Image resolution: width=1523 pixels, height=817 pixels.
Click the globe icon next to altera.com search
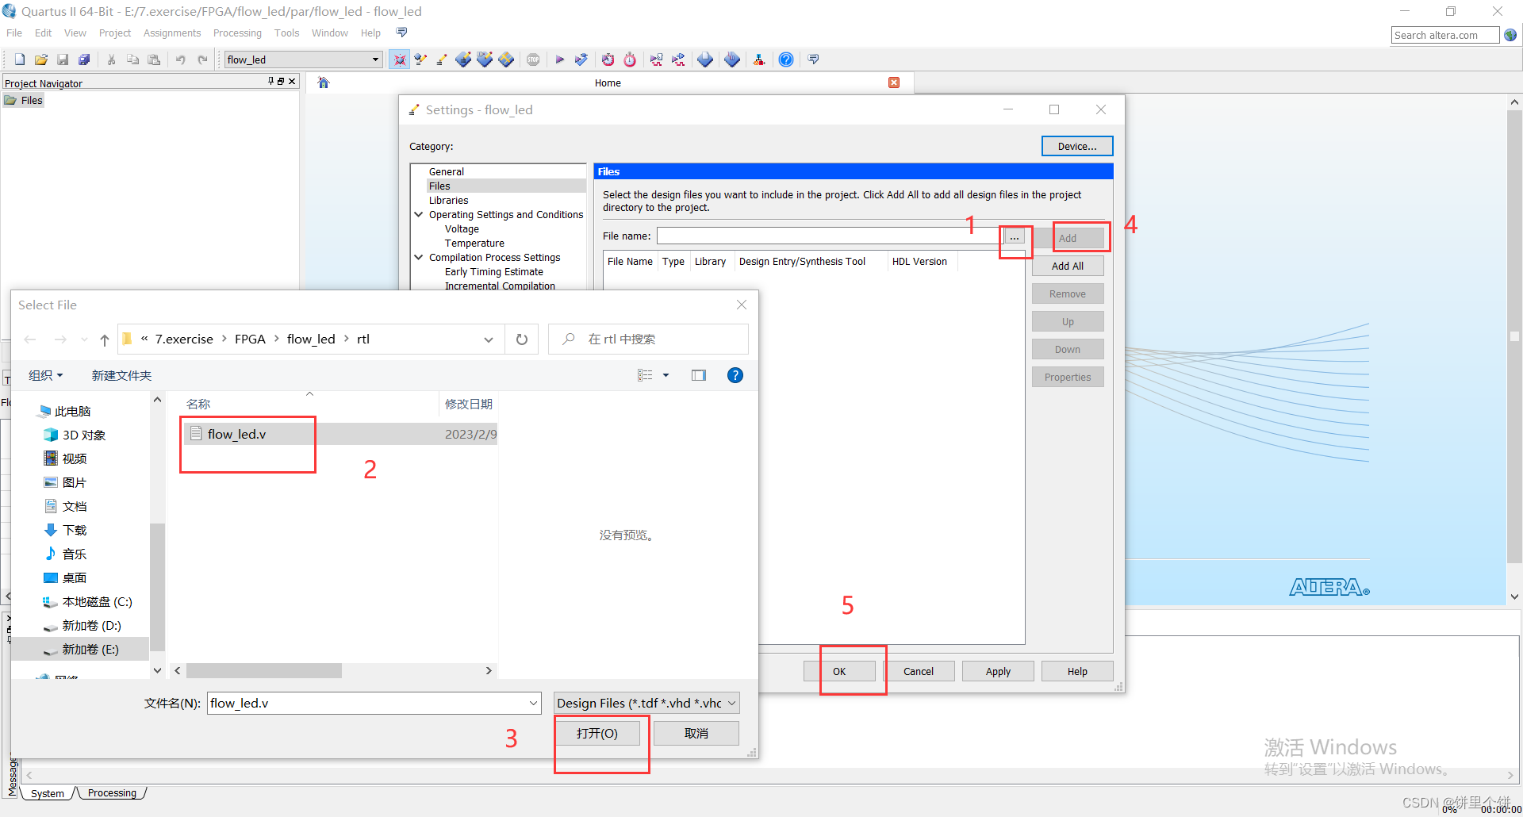click(x=1510, y=35)
